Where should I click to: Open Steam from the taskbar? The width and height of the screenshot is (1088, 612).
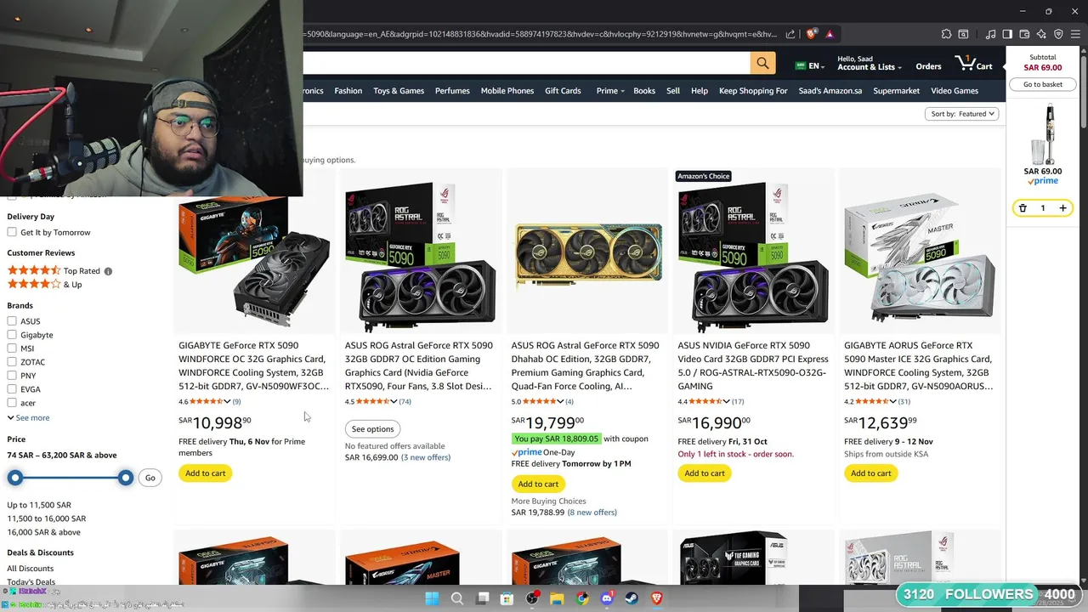[632, 598]
